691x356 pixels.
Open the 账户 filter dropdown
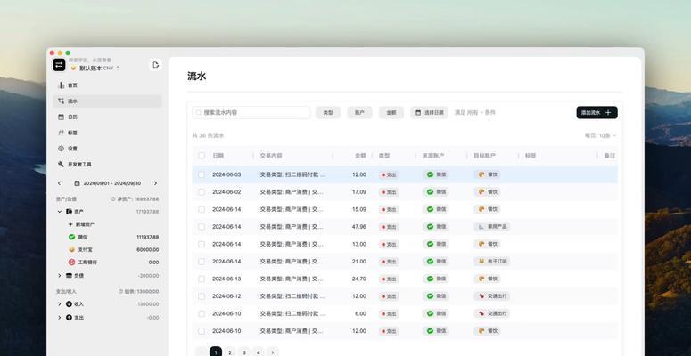click(359, 113)
